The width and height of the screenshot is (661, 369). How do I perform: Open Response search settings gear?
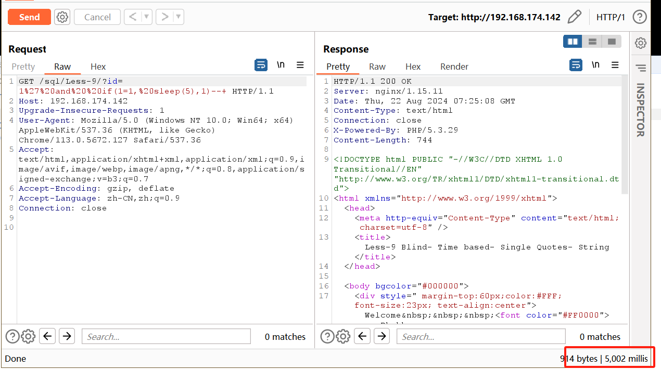(x=343, y=336)
